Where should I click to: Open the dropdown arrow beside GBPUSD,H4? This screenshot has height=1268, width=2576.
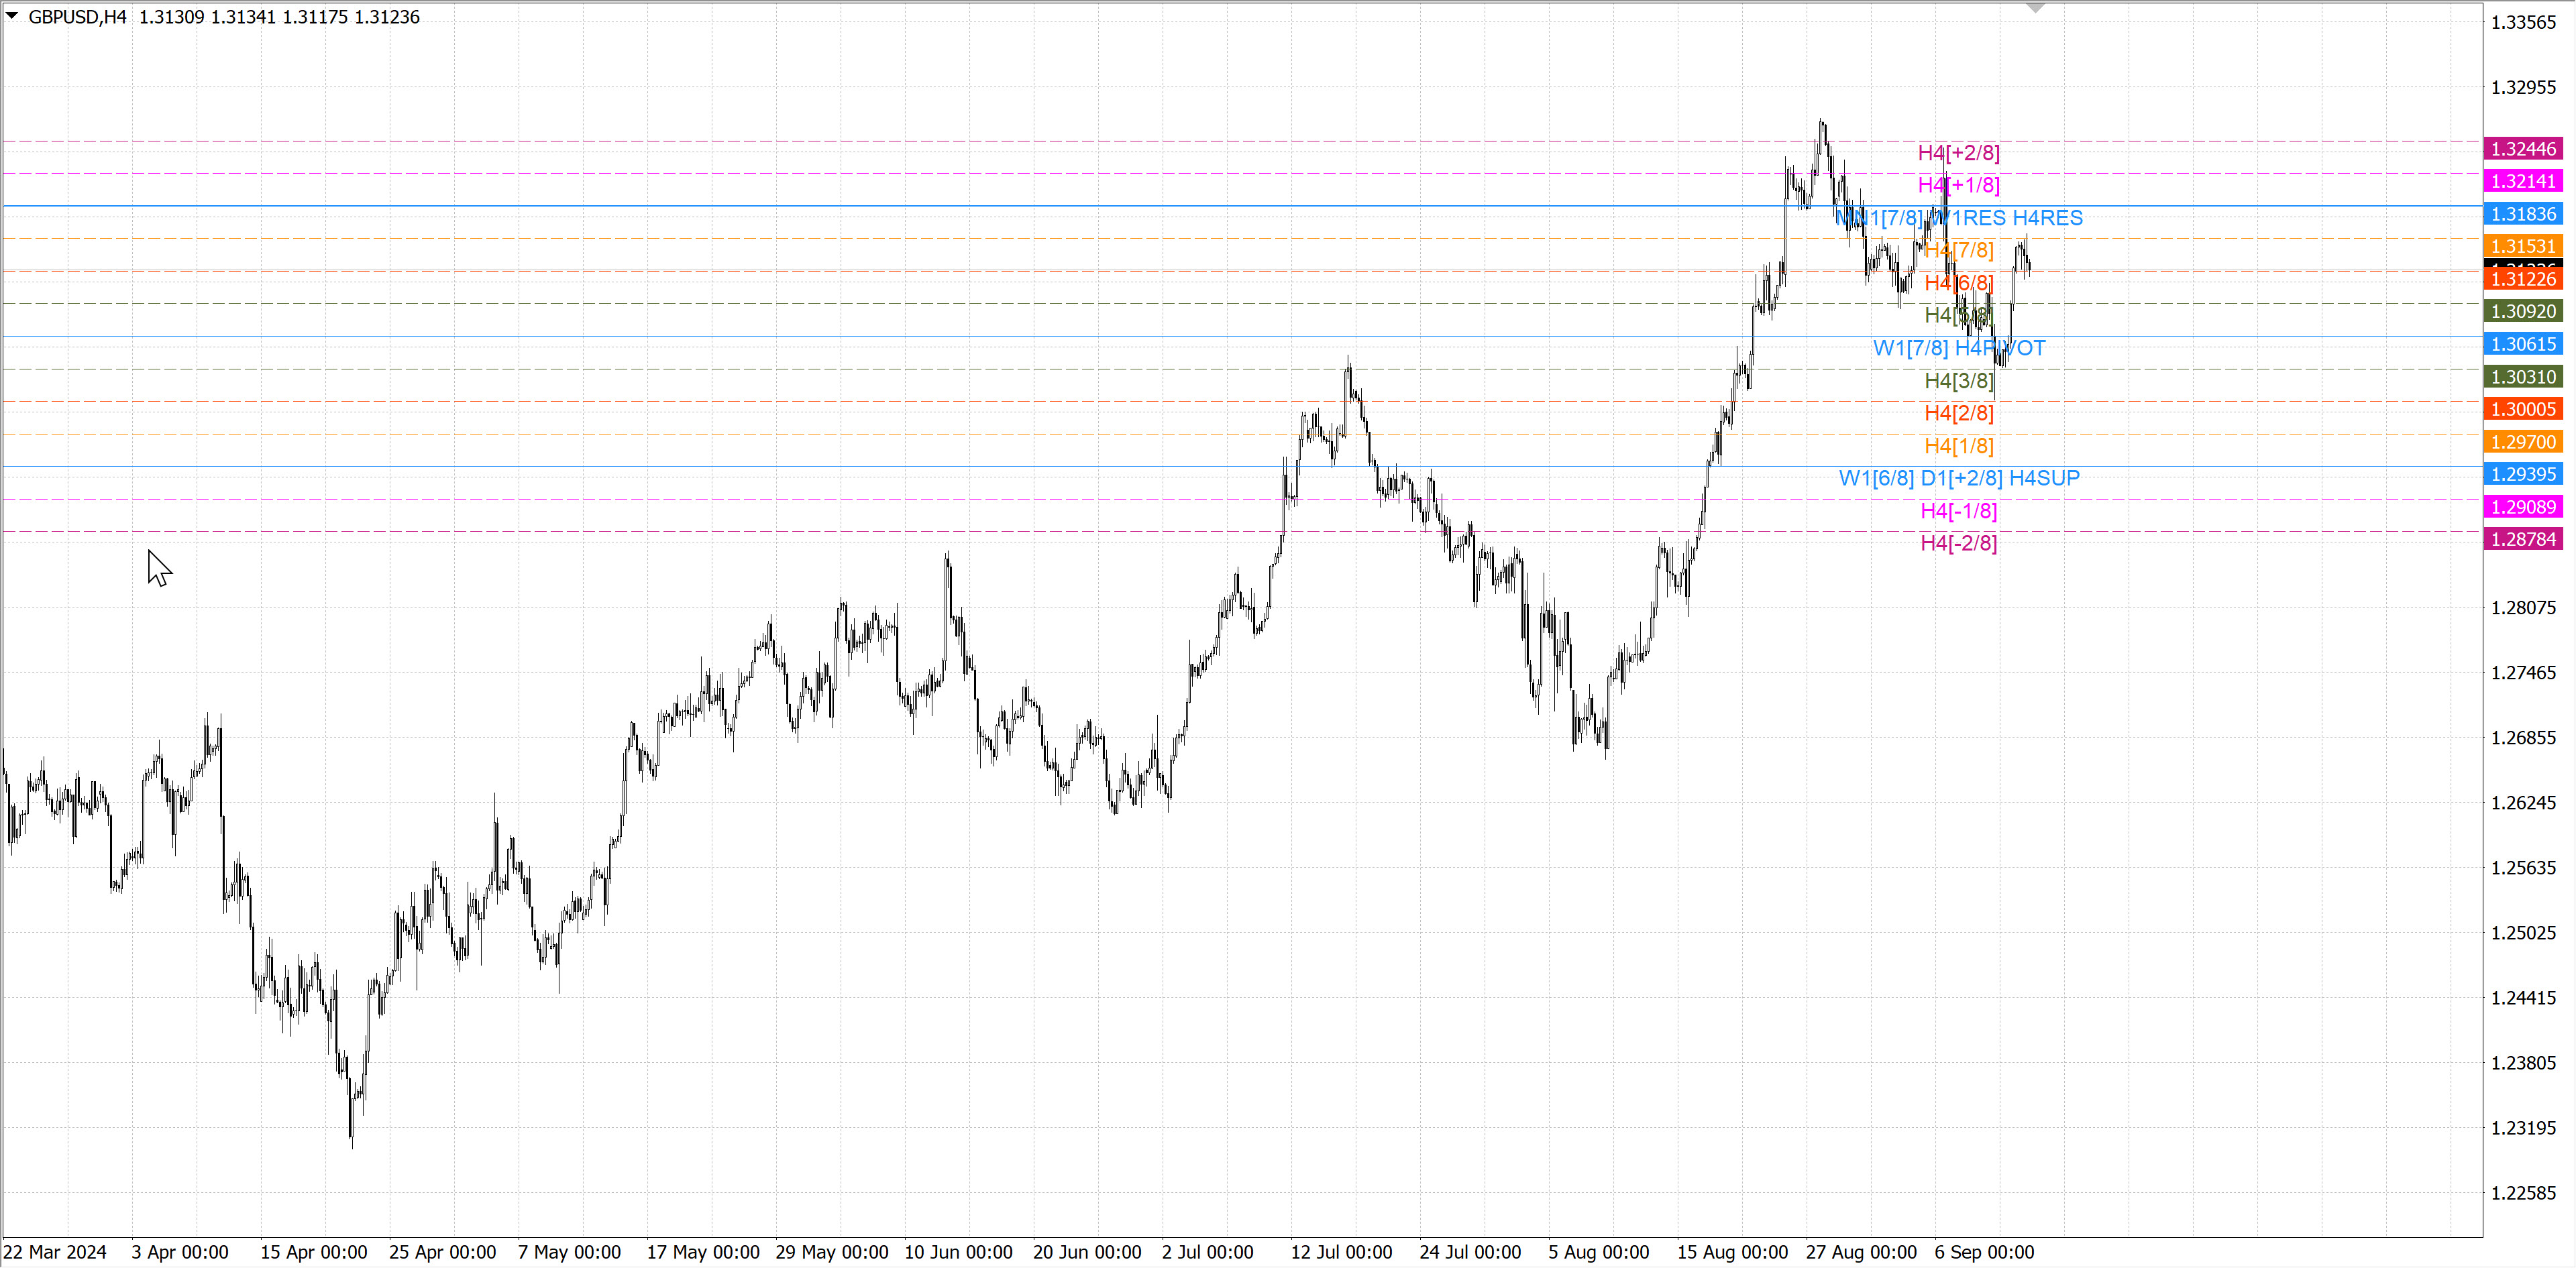pyautogui.click(x=12, y=16)
